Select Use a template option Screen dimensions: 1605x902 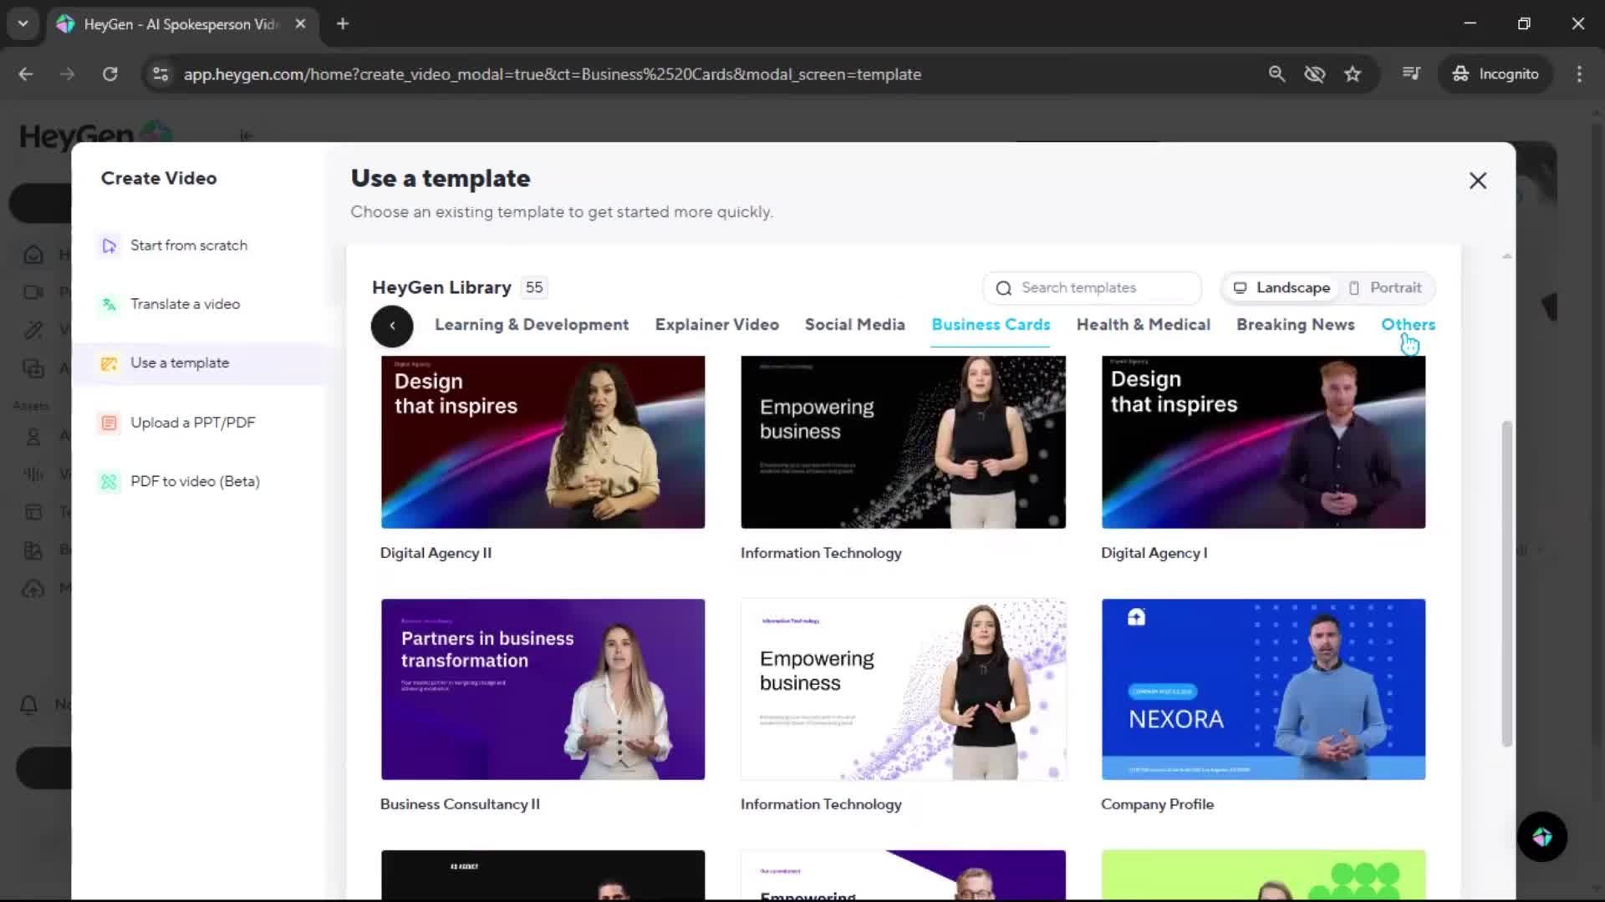coord(179,363)
